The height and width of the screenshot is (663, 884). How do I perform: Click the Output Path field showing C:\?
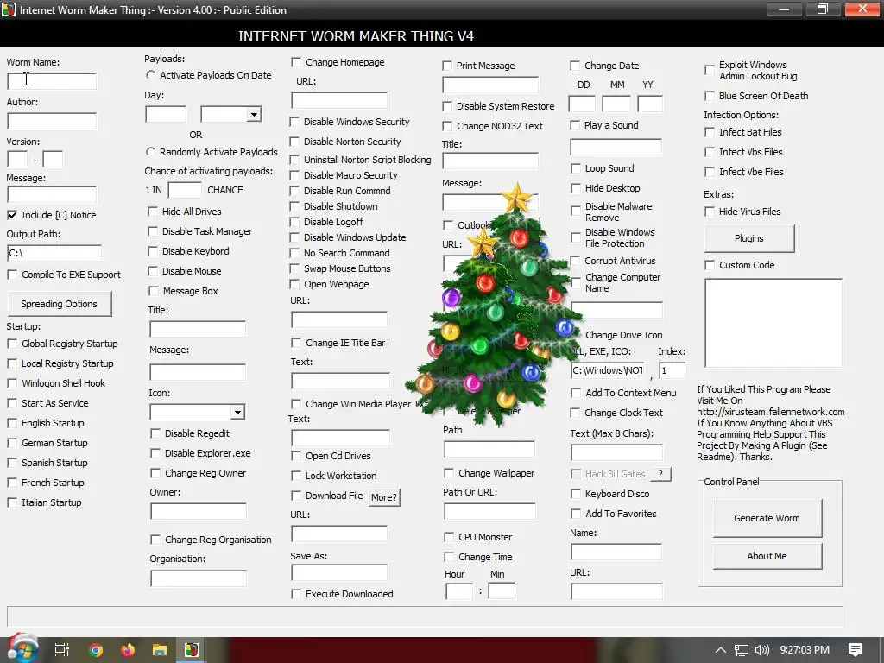[x=54, y=253]
